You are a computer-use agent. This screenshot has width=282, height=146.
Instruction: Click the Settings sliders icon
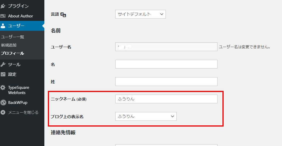(x=3, y=74)
